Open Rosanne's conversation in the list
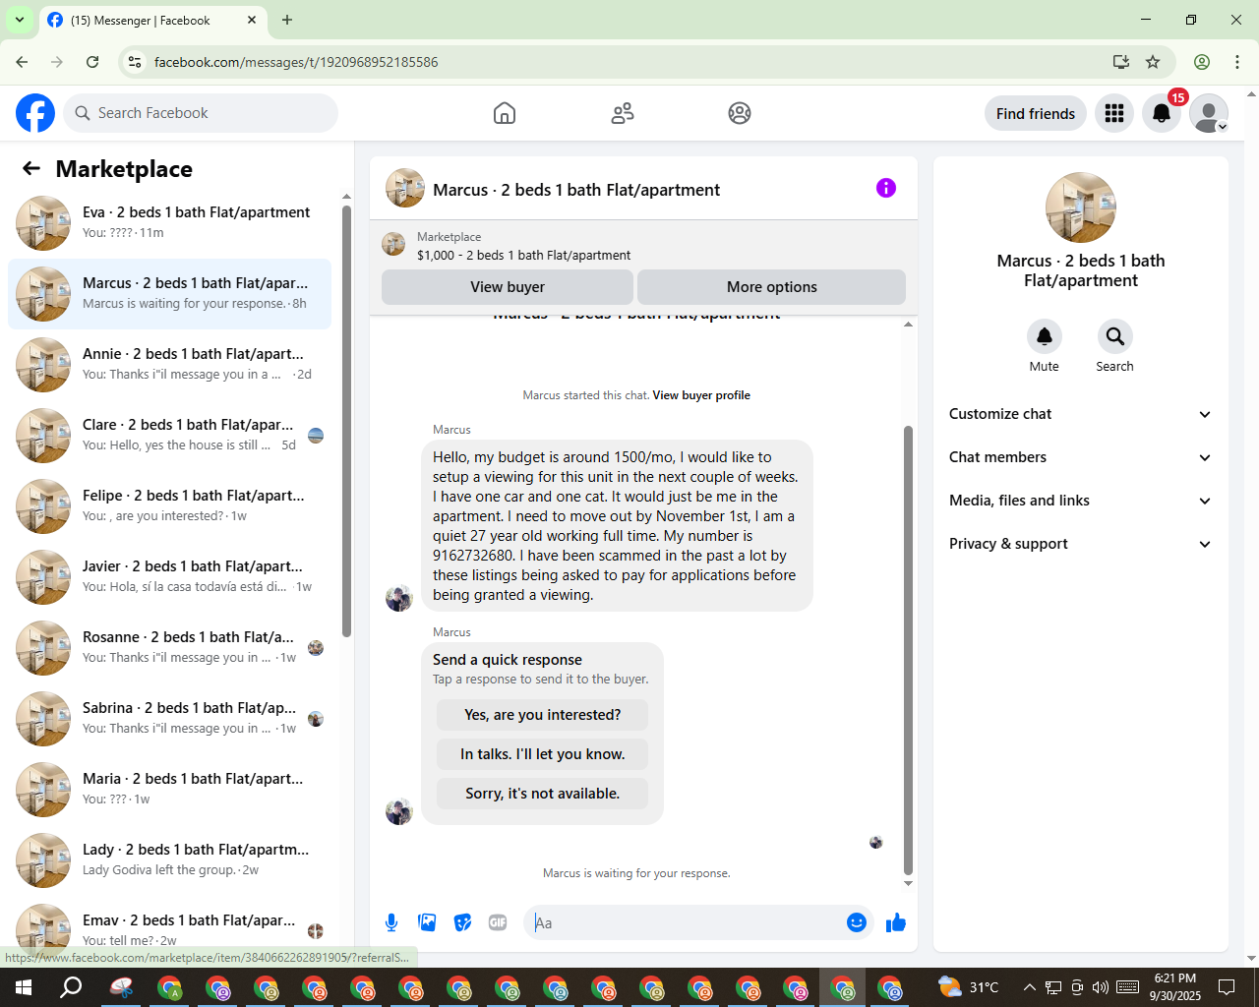 coord(169,648)
